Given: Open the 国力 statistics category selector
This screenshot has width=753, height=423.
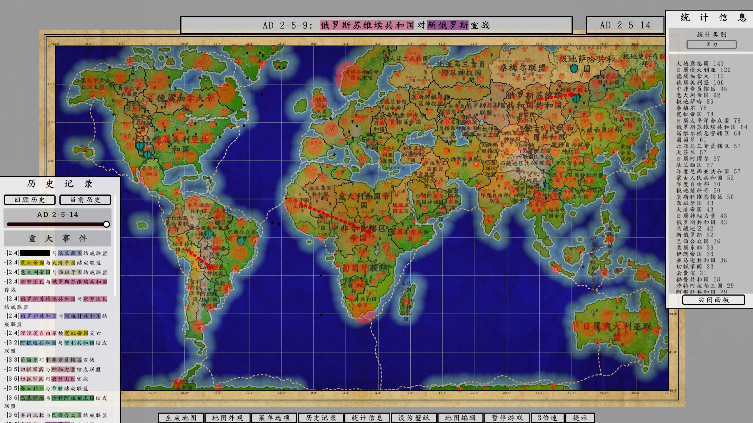Looking at the screenshot, I should (x=712, y=45).
